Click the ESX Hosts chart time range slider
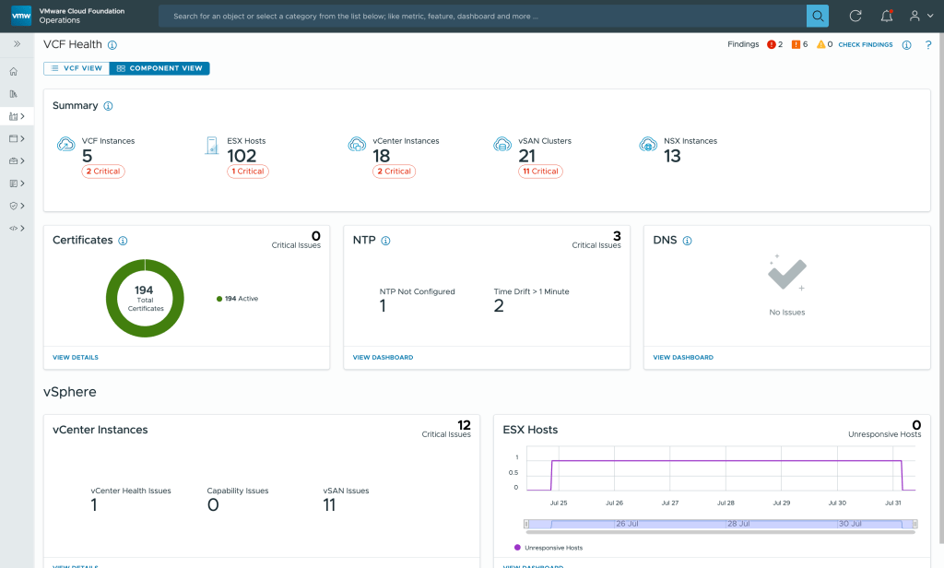This screenshot has height=568, width=944. tap(719, 524)
